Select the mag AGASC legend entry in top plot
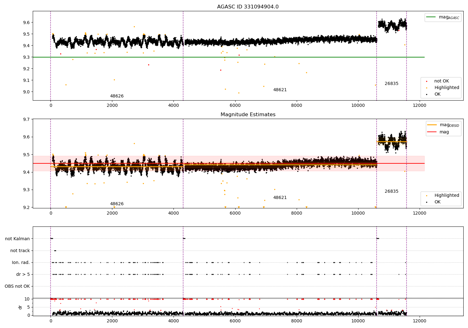The width and height of the screenshot is (468, 328). click(x=443, y=17)
